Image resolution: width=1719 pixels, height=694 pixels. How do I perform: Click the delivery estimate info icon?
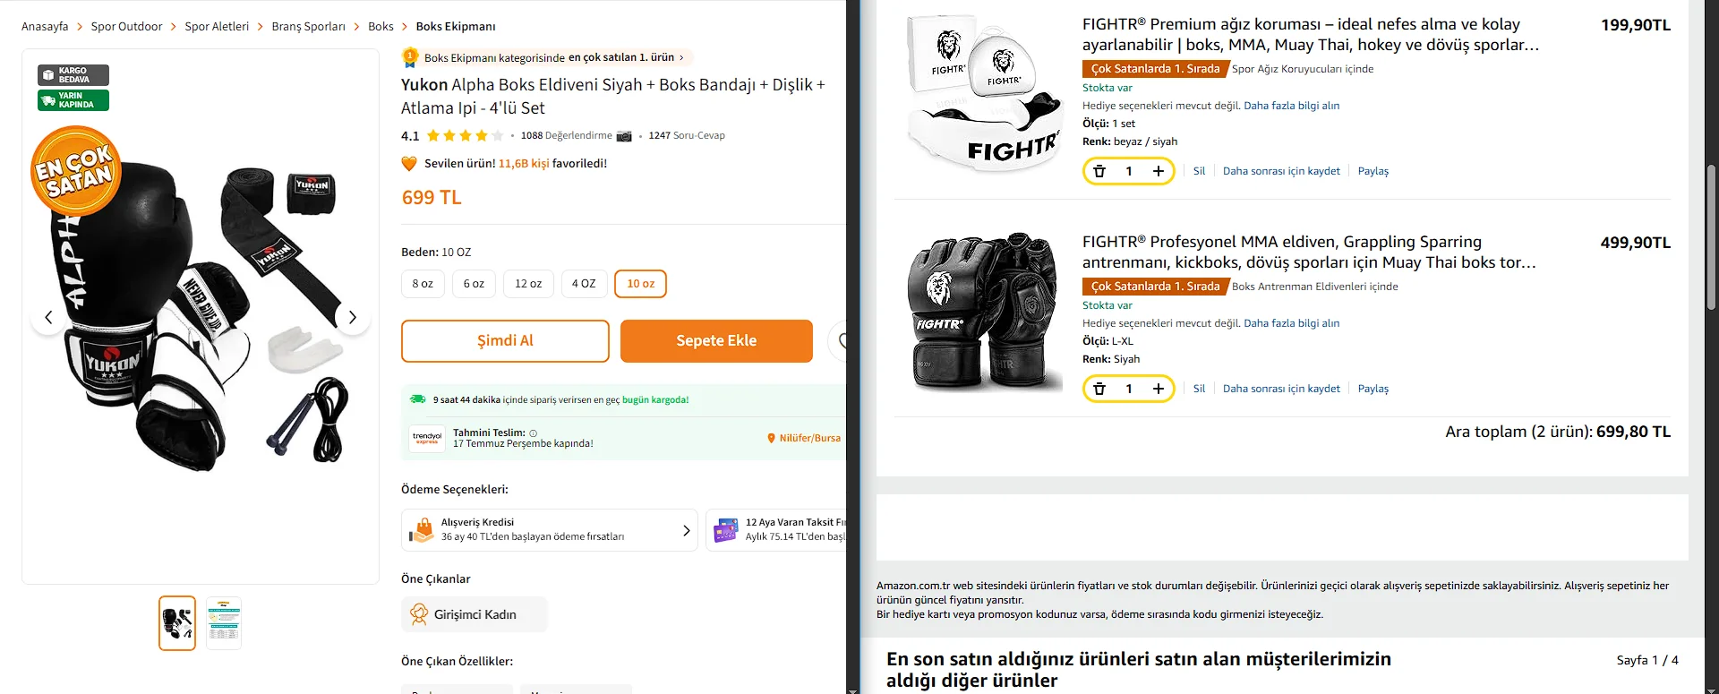pyautogui.click(x=534, y=433)
